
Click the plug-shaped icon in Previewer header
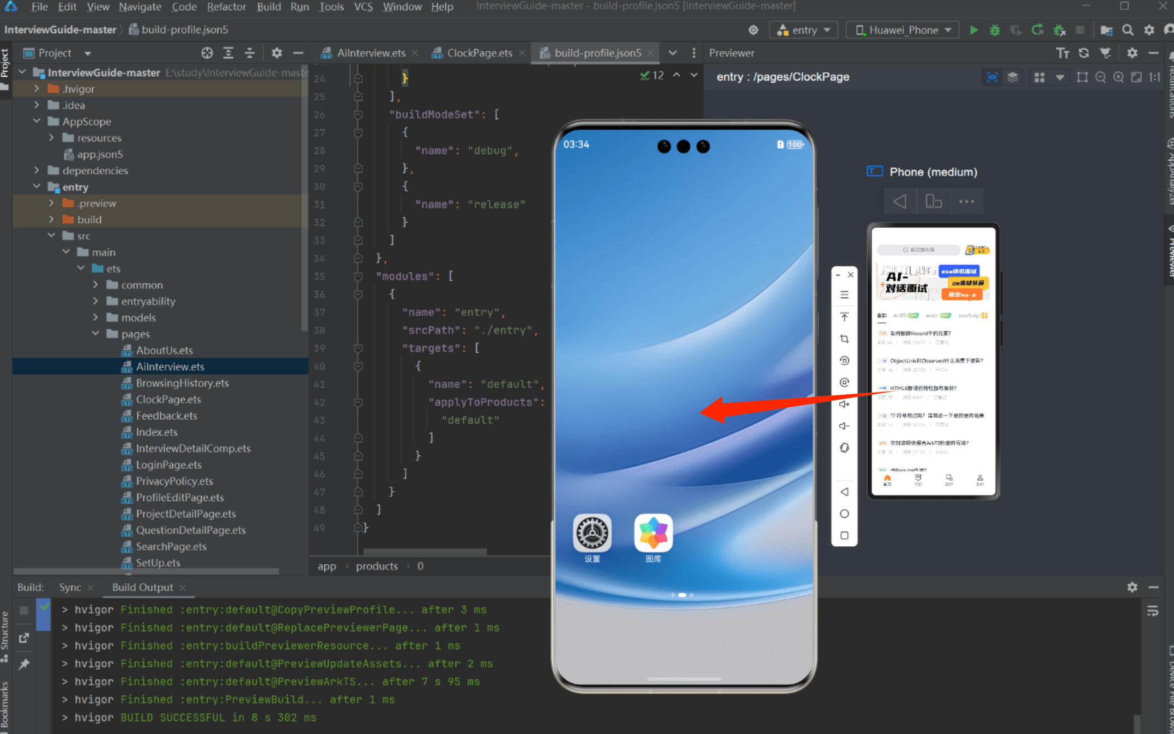click(1105, 53)
